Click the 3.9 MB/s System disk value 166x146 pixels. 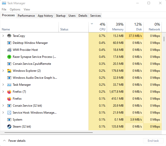(x=136, y=120)
